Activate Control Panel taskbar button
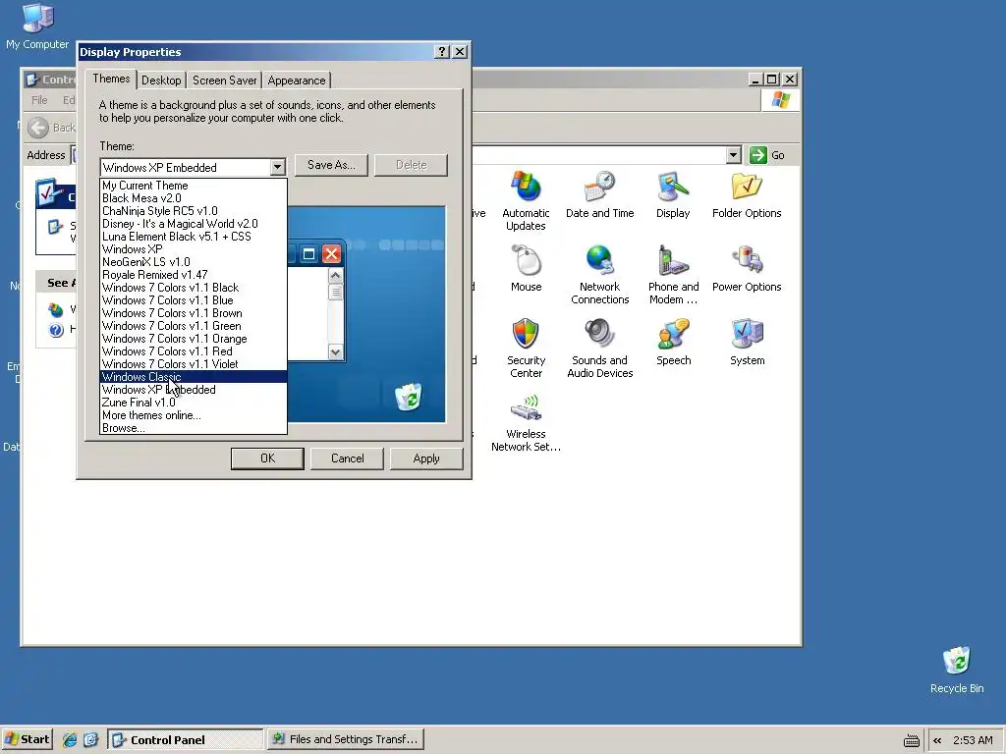Screen dimensions: 1006x754 [186, 740]
